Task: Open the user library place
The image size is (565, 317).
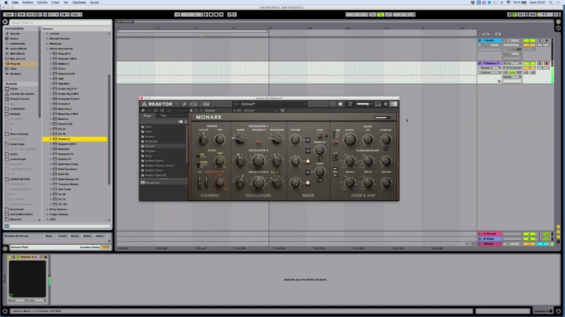Action: point(21,94)
